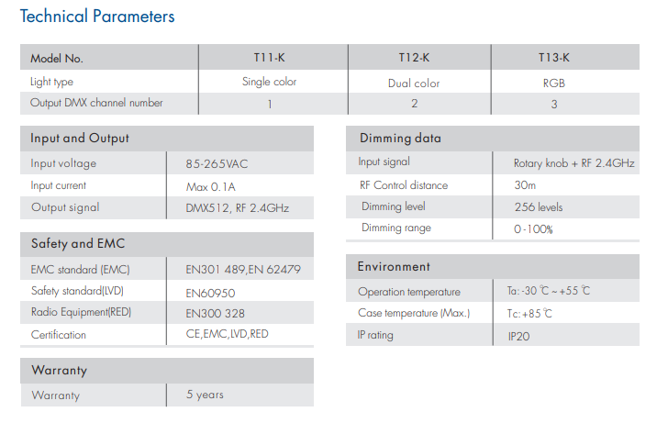Click the EN300 328 radio equipment value
Screen dimensions: 668x423
pos(215,314)
